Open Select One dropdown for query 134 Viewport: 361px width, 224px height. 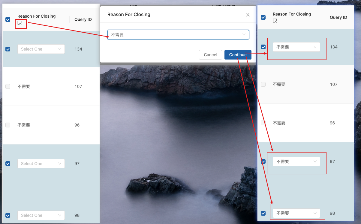41,49
